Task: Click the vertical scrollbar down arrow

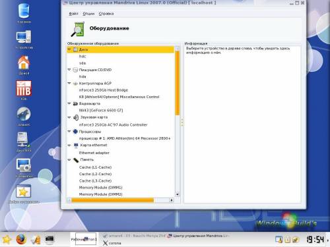Action: (178, 194)
